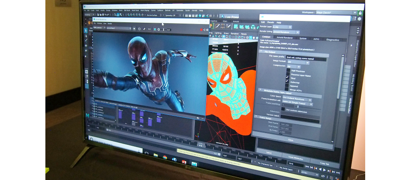Open Chrome from the Windows taskbar

pyautogui.click(x=165, y=158)
